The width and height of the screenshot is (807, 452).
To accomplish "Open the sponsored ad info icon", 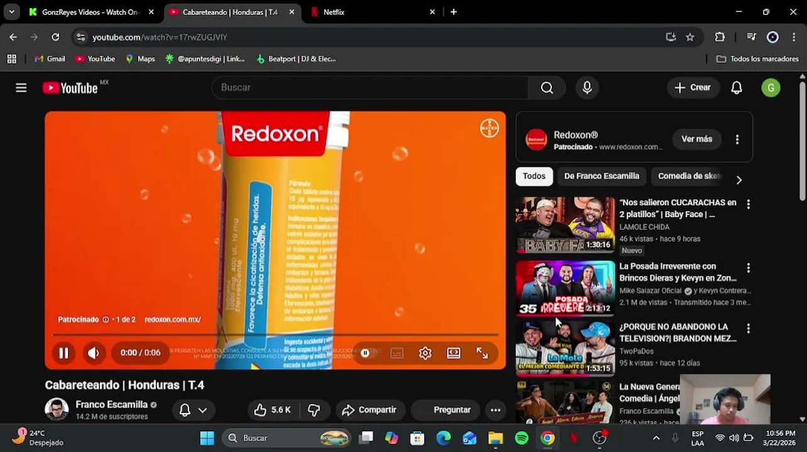I will coord(106,320).
